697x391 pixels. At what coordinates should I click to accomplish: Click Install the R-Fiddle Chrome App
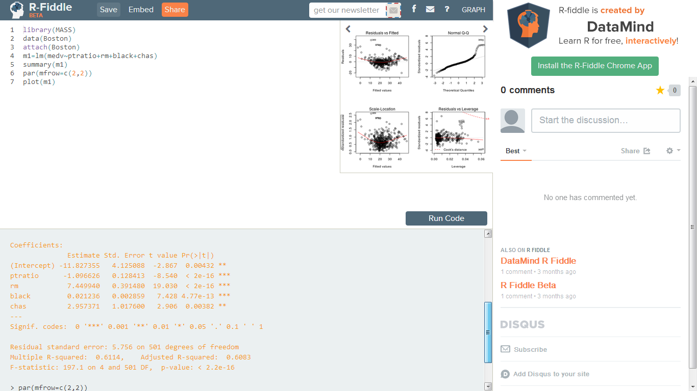pyautogui.click(x=595, y=66)
